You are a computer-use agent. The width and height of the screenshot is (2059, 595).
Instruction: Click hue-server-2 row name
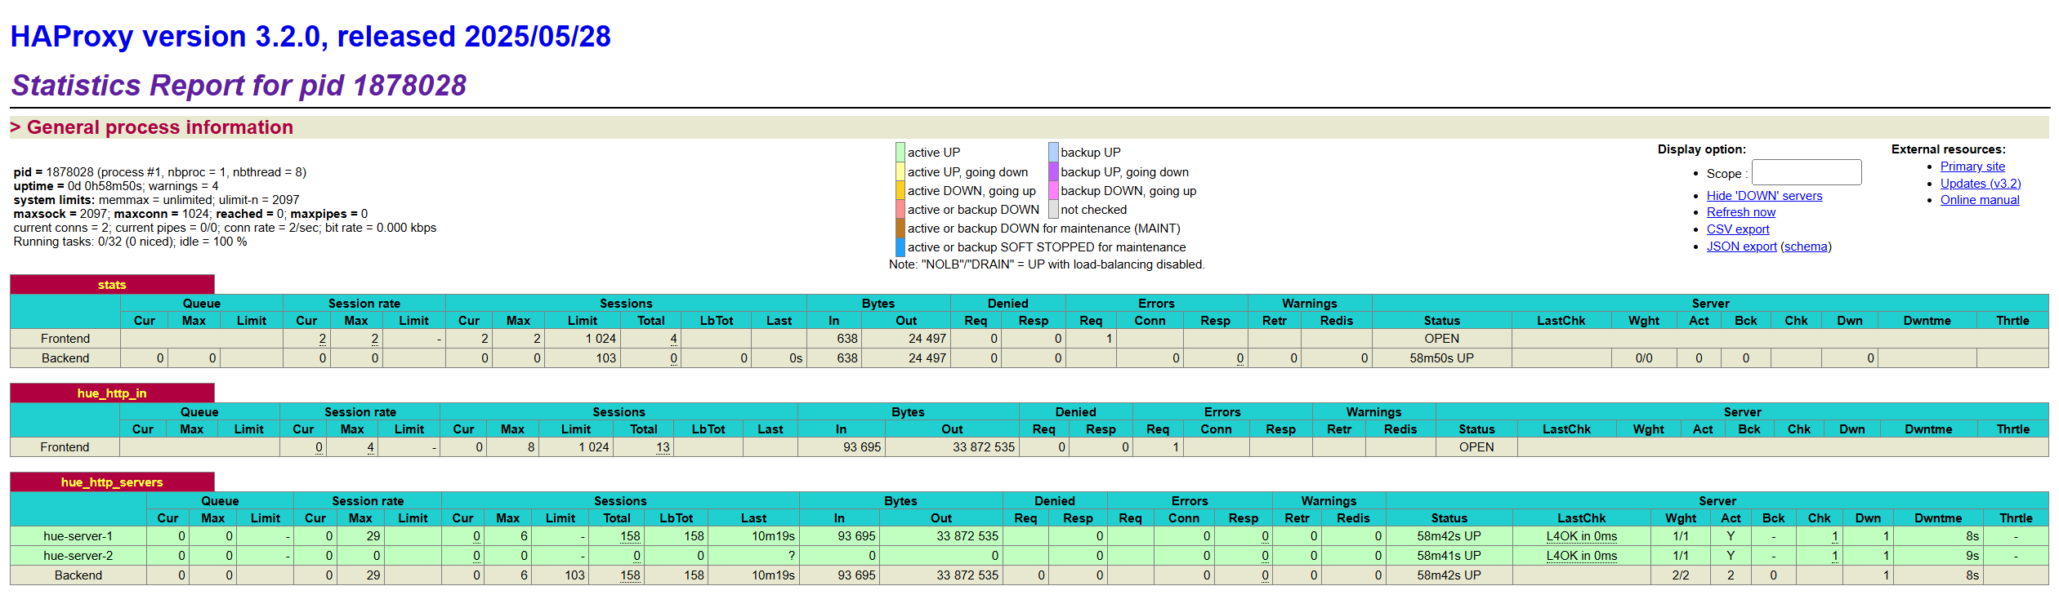coord(78,556)
